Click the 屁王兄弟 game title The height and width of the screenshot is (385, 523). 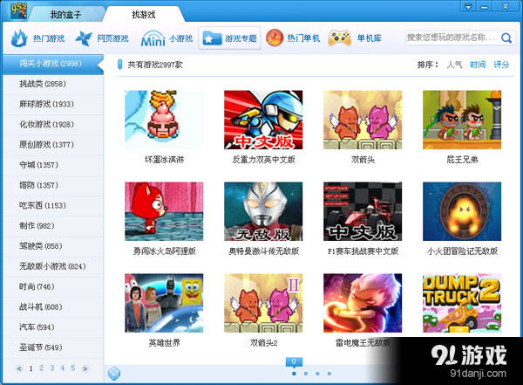[x=462, y=160]
